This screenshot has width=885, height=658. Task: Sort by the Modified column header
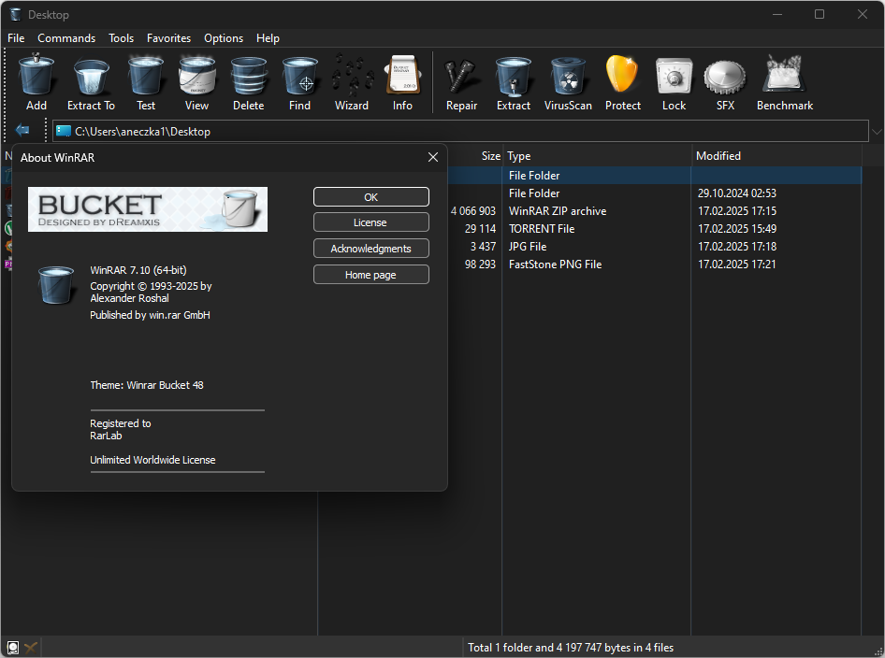(x=776, y=155)
